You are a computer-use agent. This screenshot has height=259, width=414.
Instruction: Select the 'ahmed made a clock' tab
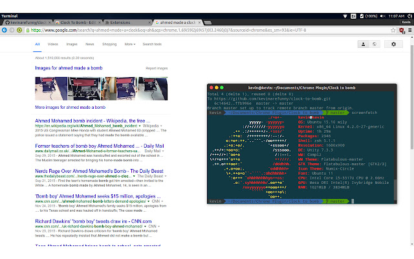[177, 23]
